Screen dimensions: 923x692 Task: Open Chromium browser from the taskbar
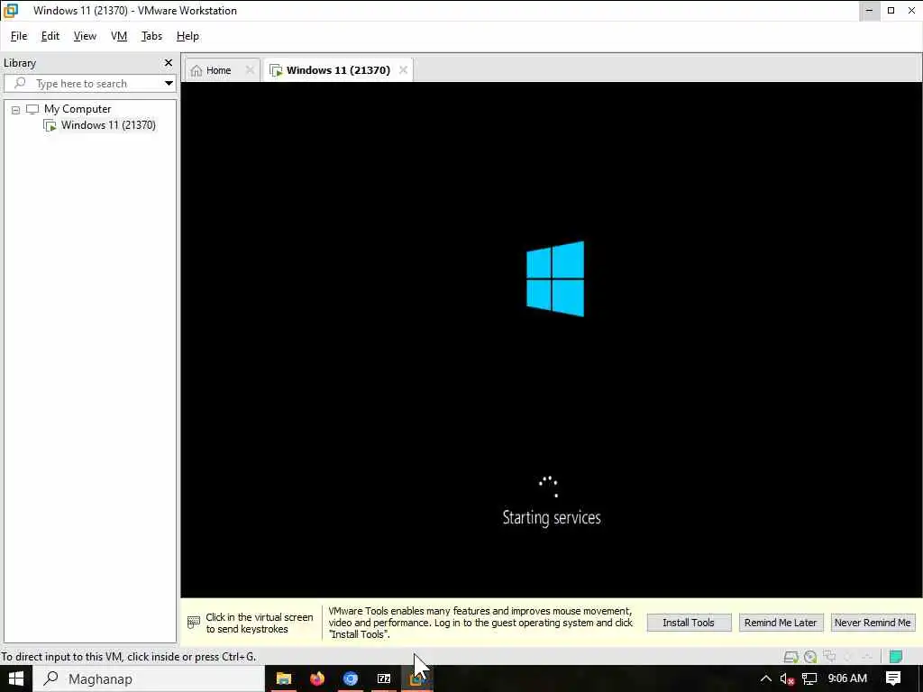tap(351, 678)
